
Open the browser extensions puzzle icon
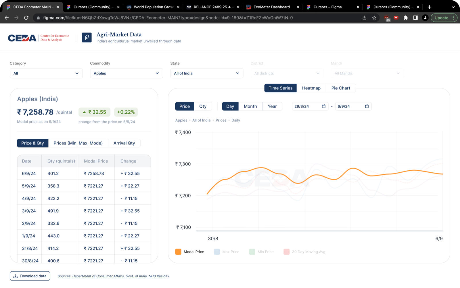coord(406,18)
